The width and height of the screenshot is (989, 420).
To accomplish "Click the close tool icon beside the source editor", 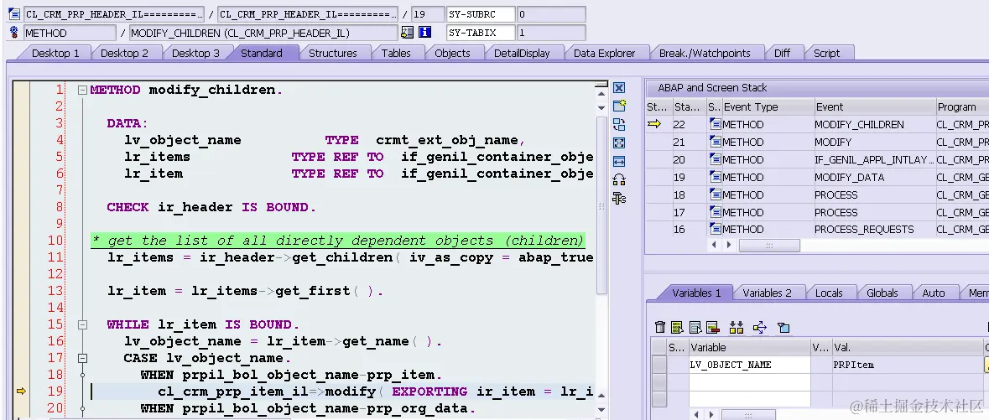I will [x=619, y=88].
